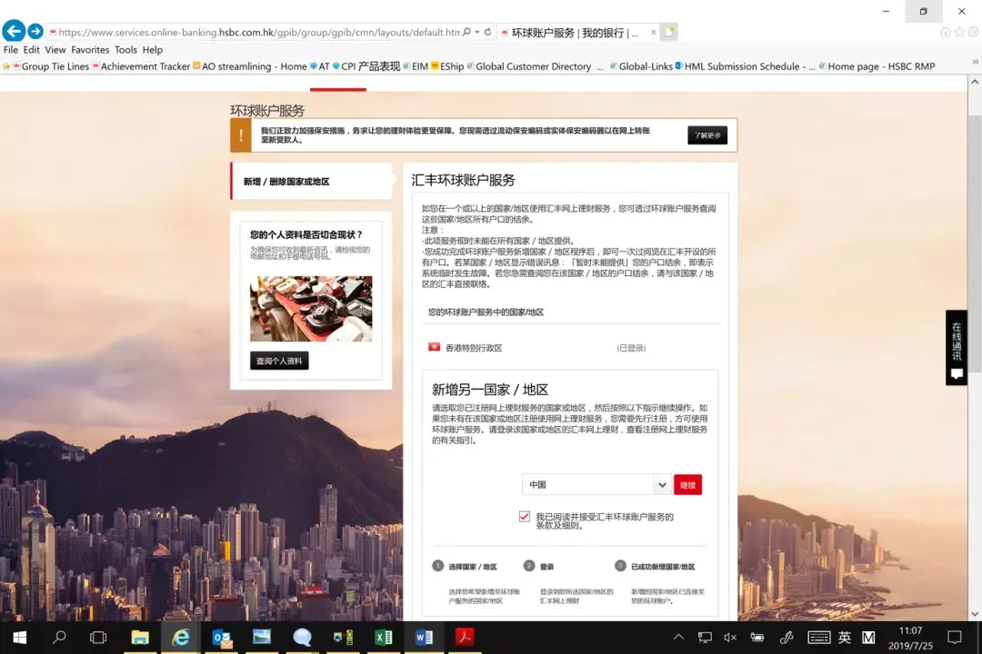
Task: Launch Excel from the taskbar
Action: point(384,637)
